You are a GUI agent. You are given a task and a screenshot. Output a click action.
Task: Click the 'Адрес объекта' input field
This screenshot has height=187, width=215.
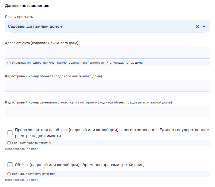click(x=107, y=53)
